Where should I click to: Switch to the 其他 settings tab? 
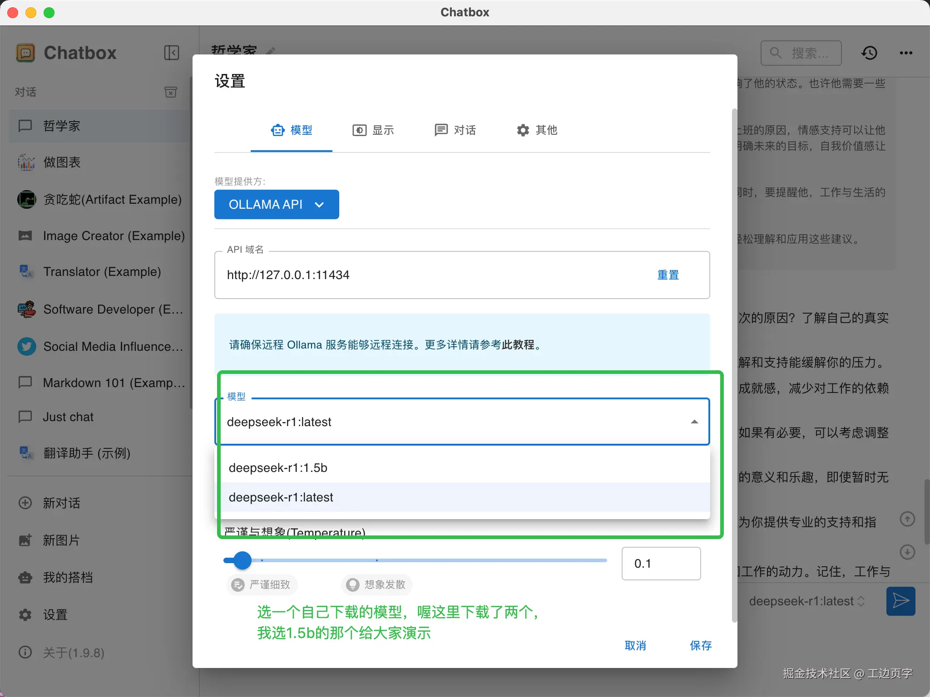(x=537, y=130)
